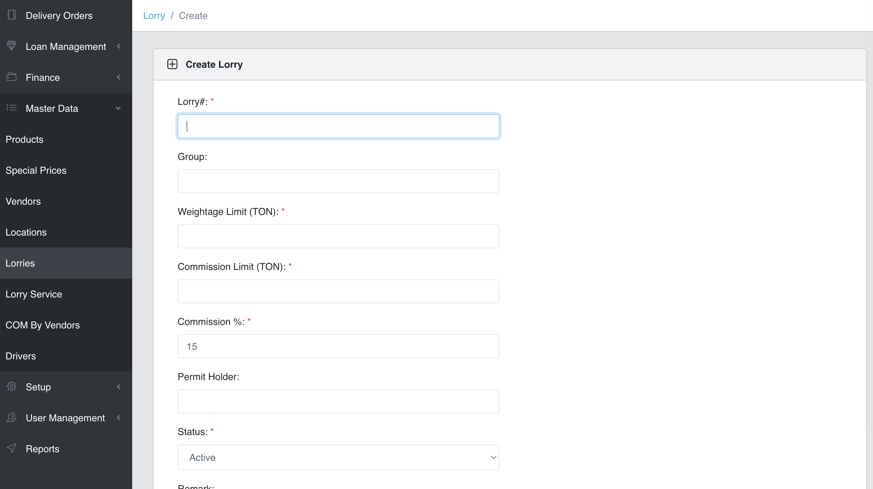
Task: Click the Master Data list icon
Action: pos(11,108)
